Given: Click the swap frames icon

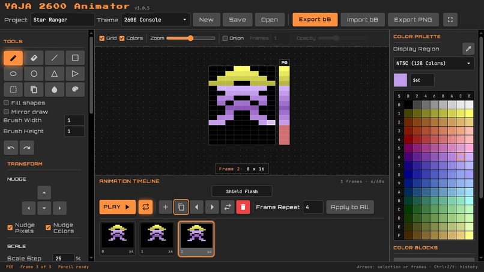Looking at the screenshot, I should [x=228, y=207].
